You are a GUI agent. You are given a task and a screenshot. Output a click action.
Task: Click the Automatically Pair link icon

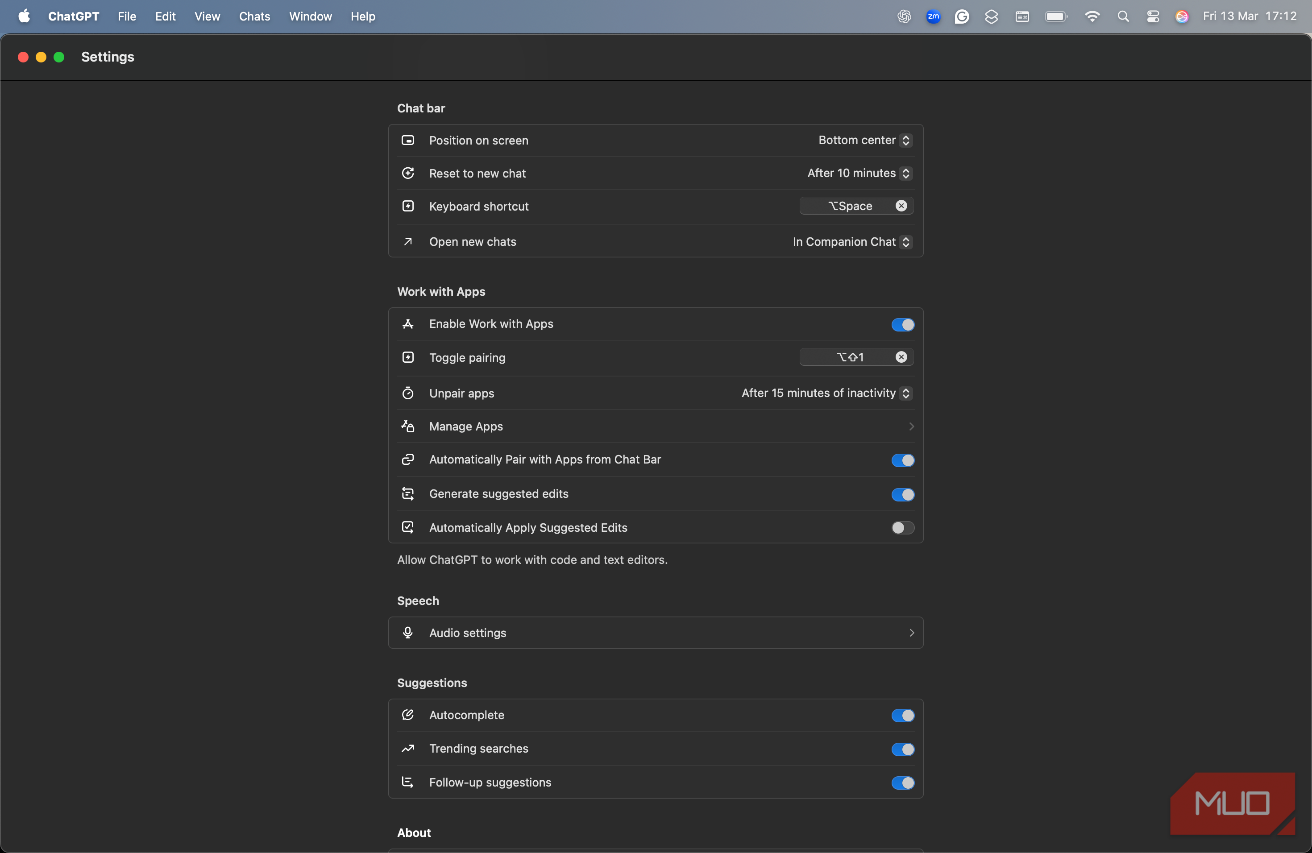(408, 459)
